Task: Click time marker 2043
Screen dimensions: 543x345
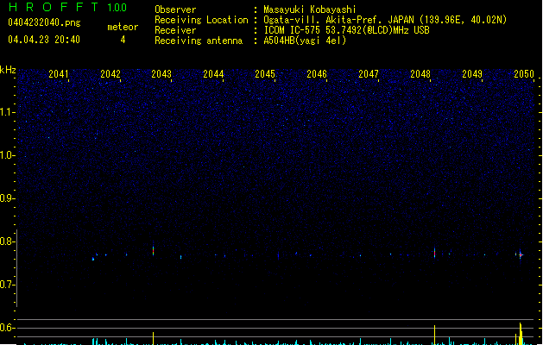Action: pos(161,74)
